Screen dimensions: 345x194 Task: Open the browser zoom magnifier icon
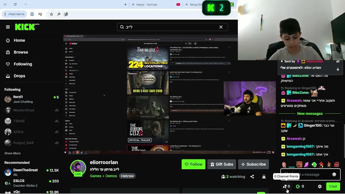pos(59,14)
